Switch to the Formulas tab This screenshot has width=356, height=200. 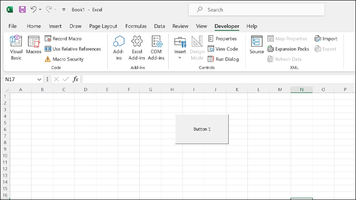tap(136, 26)
